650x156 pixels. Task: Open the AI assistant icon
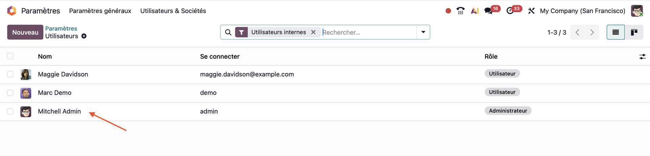pos(475,11)
